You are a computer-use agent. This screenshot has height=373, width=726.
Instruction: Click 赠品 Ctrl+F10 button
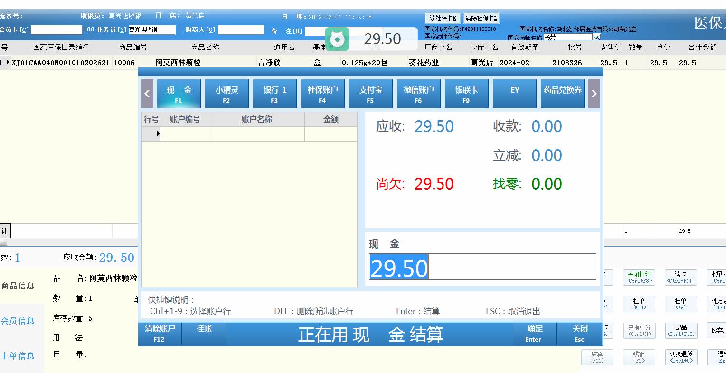pyautogui.click(x=680, y=331)
